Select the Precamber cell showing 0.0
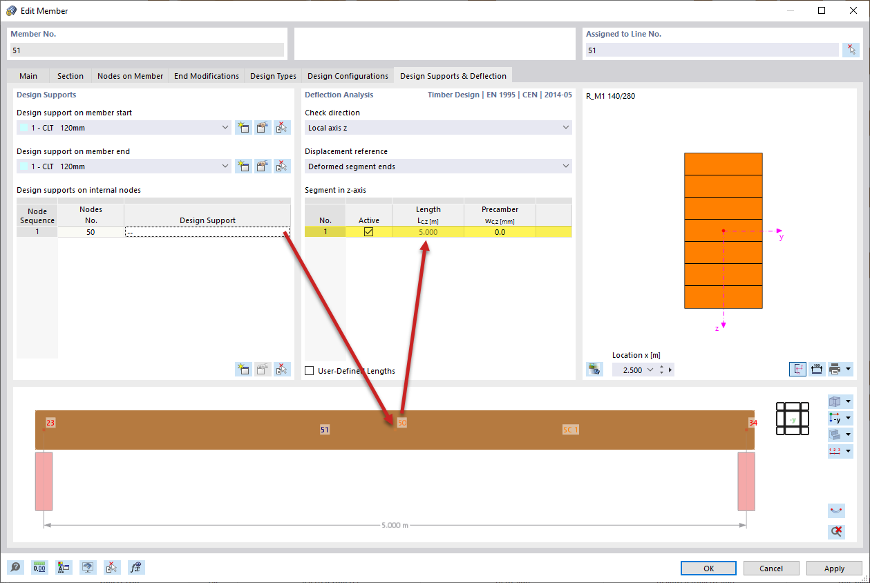The width and height of the screenshot is (870, 583). 500,232
